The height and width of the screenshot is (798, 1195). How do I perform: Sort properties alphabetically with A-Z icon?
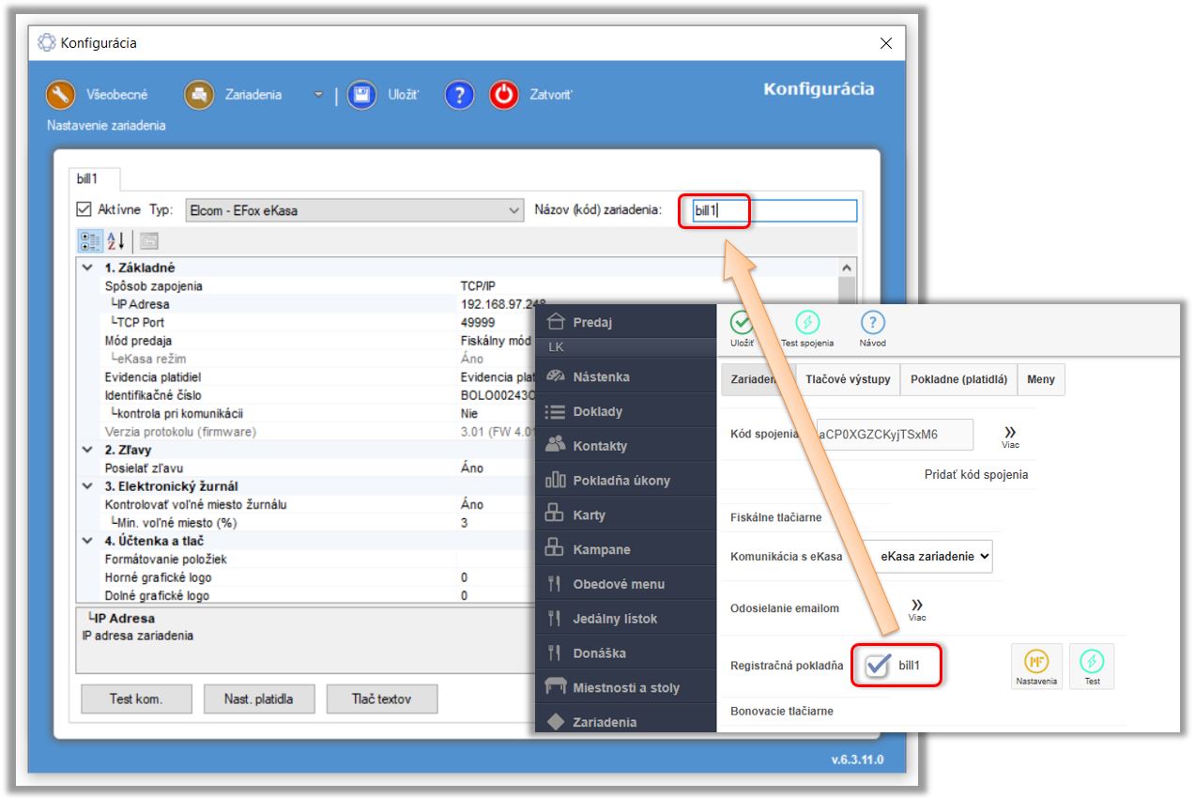(x=116, y=241)
